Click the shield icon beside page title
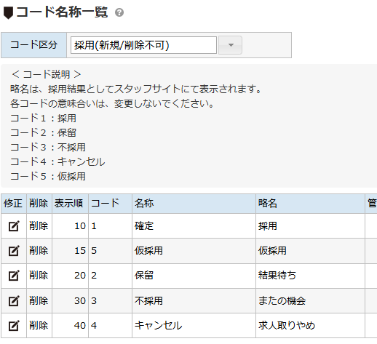 pyautogui.click(x=8, y=13)
